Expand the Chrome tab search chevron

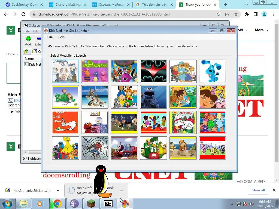click(246, 5)
